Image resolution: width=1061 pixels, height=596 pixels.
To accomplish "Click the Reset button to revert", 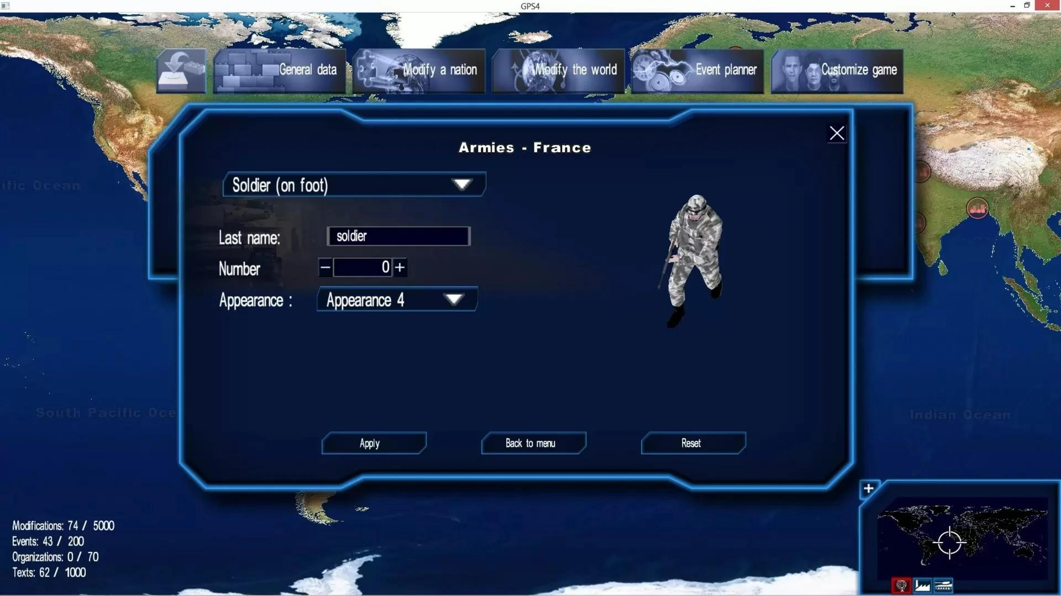I will (690, 443).
